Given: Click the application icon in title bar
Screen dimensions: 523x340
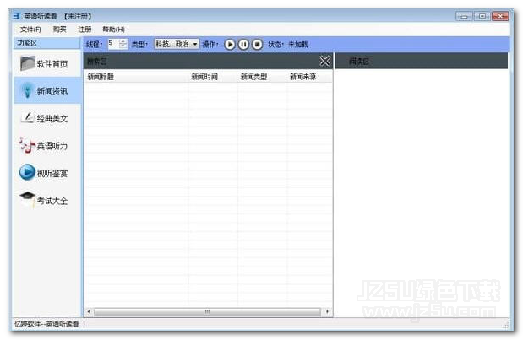Looking at the screenshot, I should point(17,16).
